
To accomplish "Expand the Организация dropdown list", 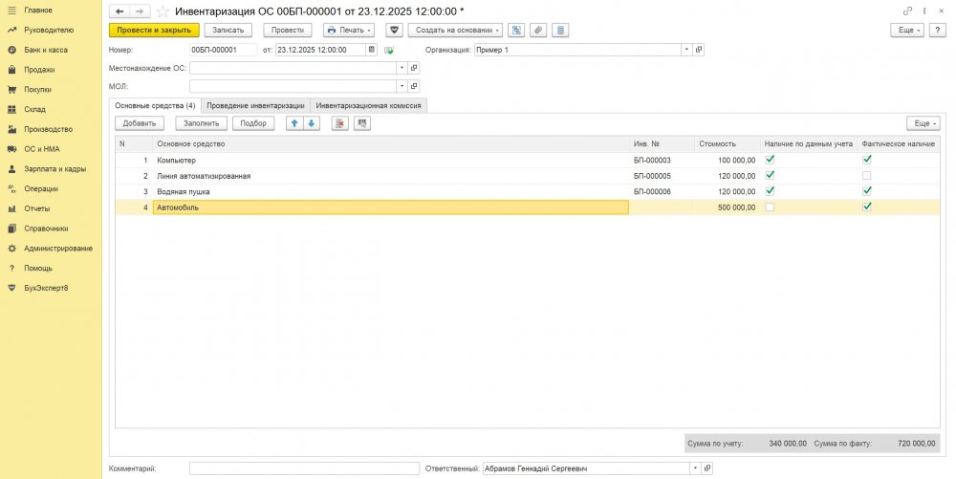I will (686, 50).
